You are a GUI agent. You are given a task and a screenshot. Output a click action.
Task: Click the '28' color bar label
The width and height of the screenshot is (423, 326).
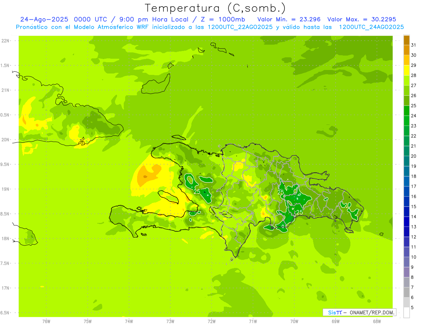[413, 75]
